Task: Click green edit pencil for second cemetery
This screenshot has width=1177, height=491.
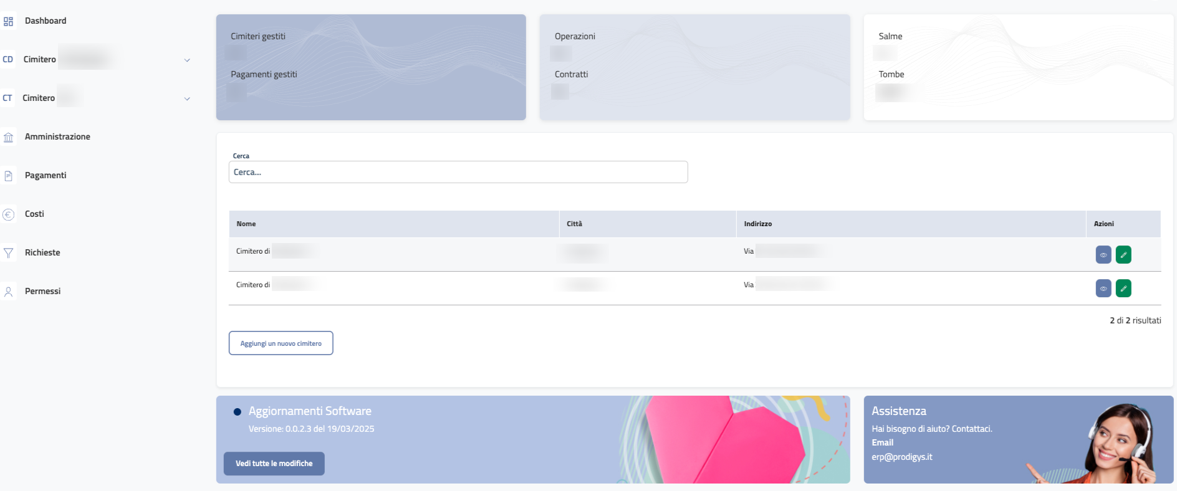Action: click(x=1123, y=288)
